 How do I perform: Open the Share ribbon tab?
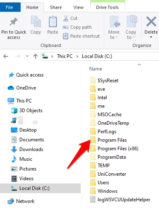click(x=56, y=7)
